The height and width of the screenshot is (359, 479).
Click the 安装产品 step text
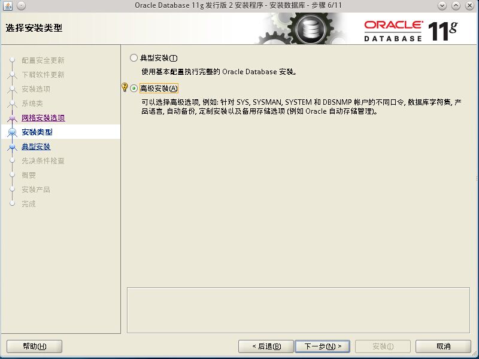click(36, 190)
